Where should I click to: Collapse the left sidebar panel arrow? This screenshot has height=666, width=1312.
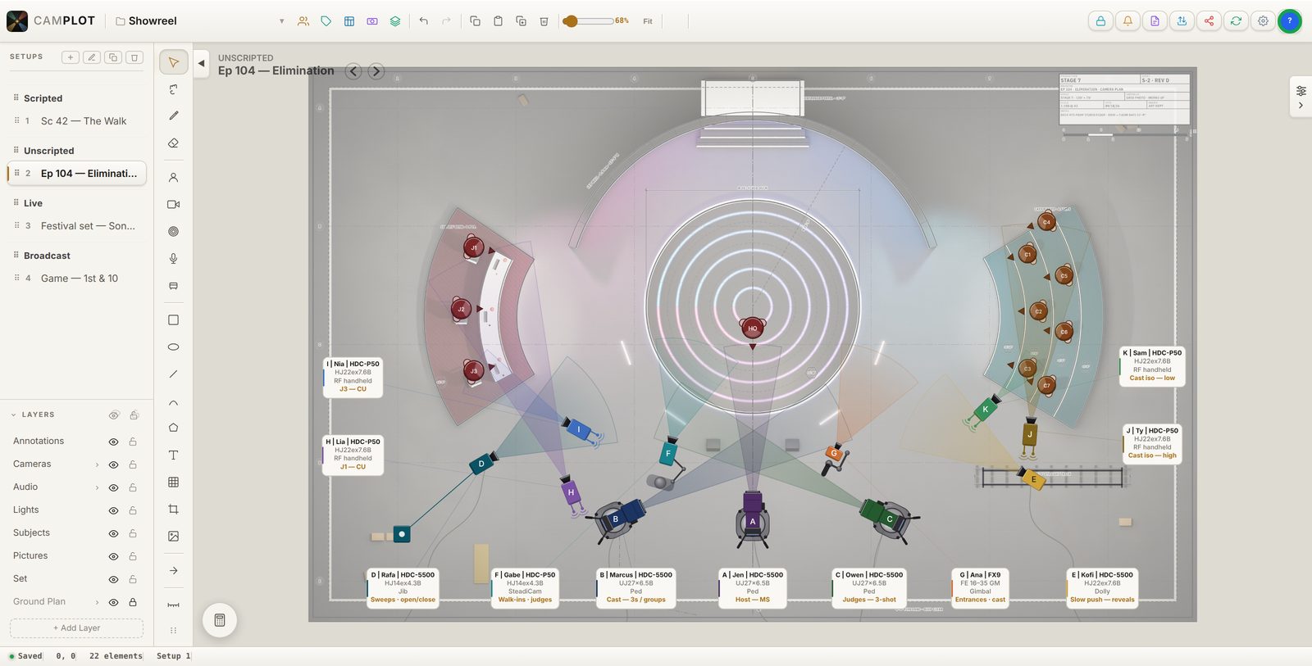pyautogui.click(x=201, y=63)
